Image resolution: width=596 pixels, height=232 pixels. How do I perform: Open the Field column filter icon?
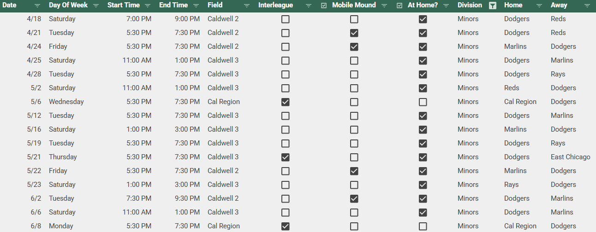coord(247,6)
